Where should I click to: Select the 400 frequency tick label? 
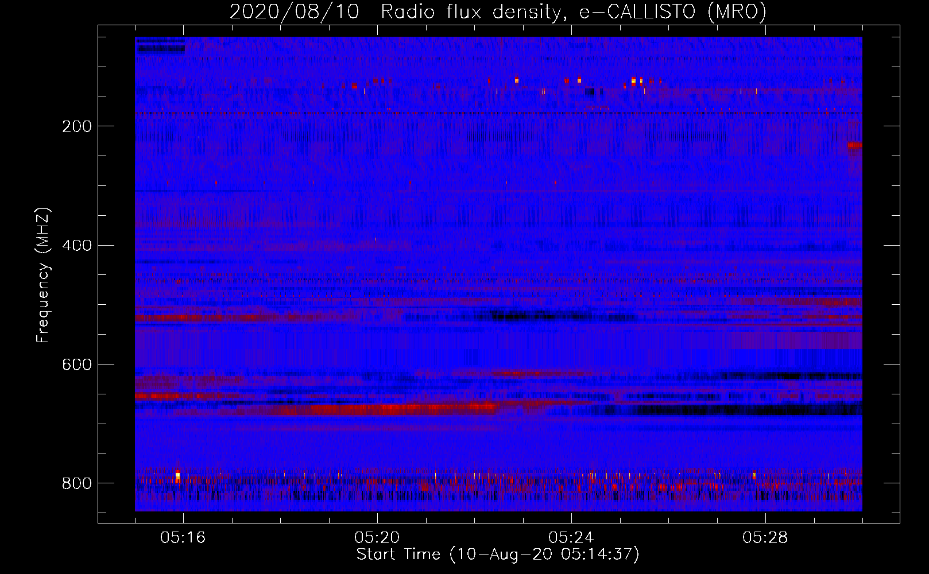77,246
